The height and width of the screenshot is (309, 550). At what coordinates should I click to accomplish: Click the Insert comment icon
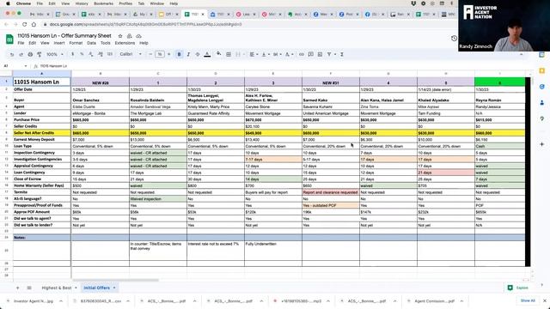(311, 54)
